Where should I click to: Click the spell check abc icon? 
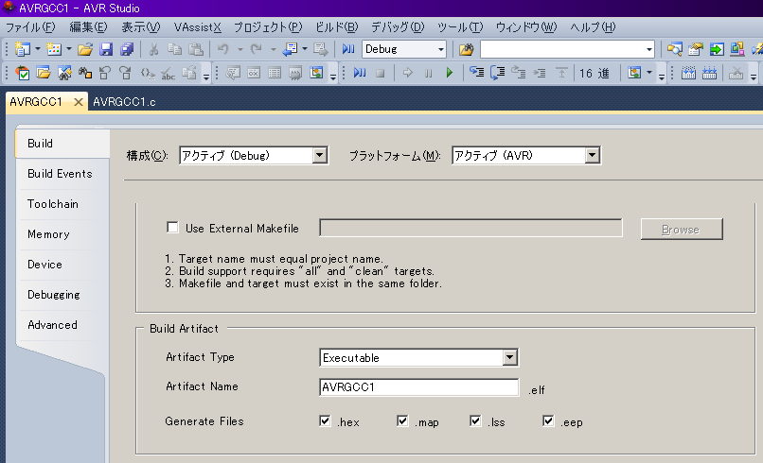click(168, 74)
